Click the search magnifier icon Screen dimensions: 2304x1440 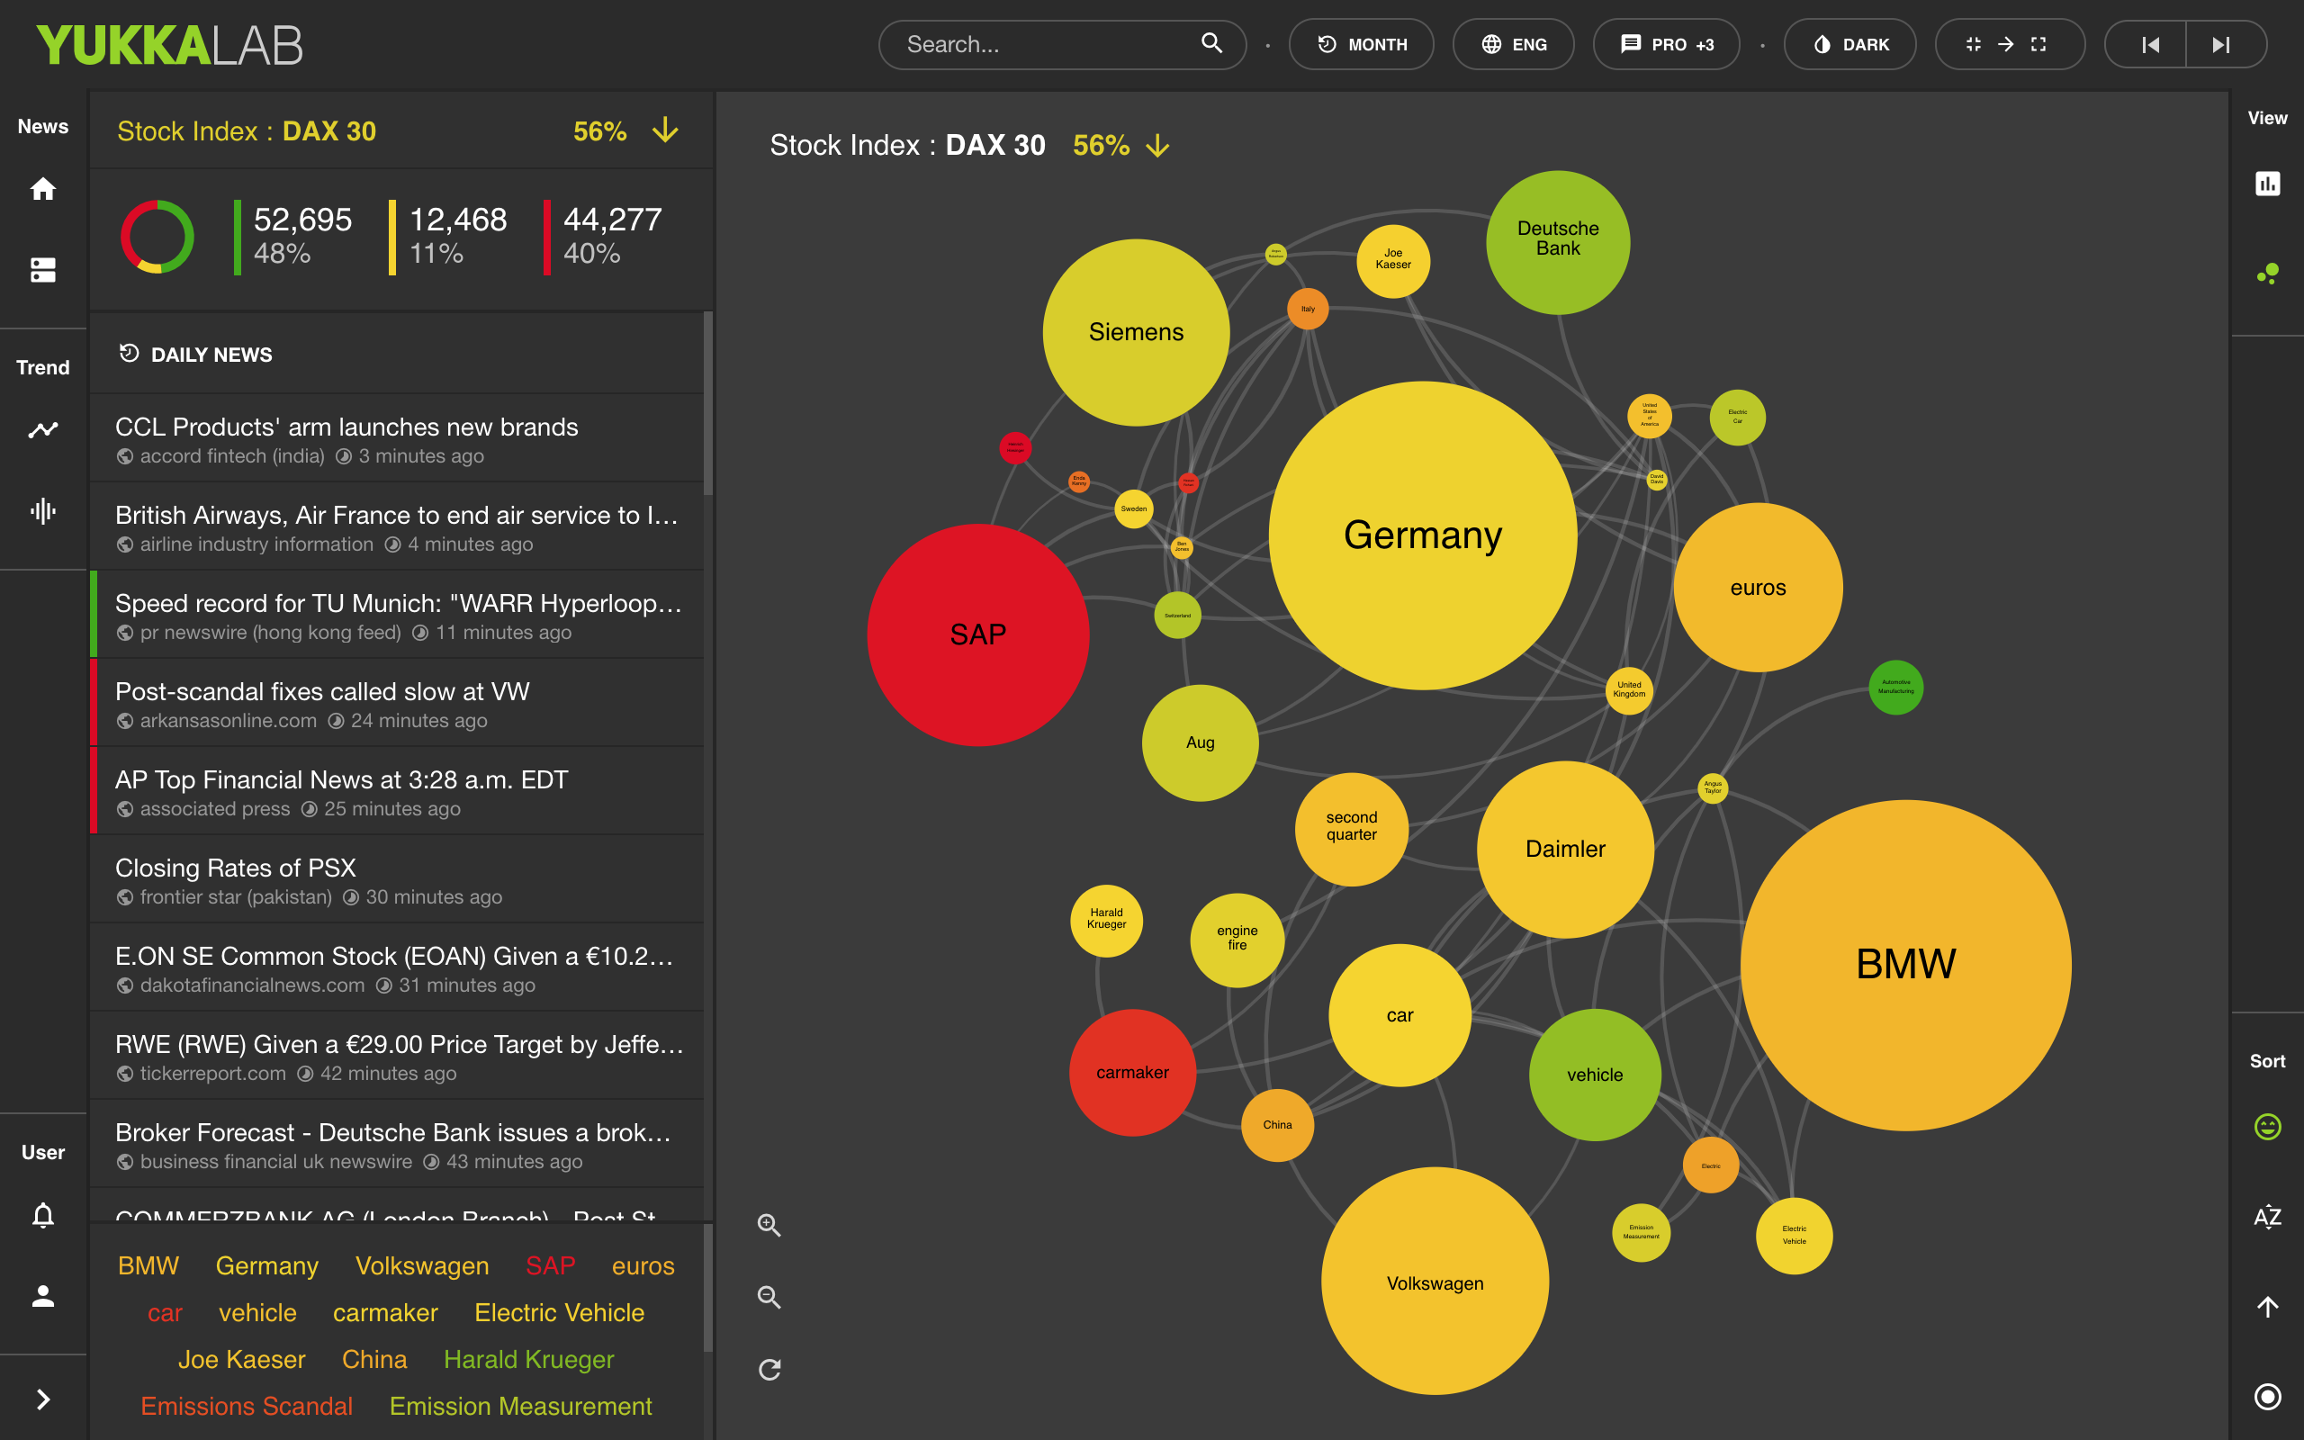point(1211,44)
